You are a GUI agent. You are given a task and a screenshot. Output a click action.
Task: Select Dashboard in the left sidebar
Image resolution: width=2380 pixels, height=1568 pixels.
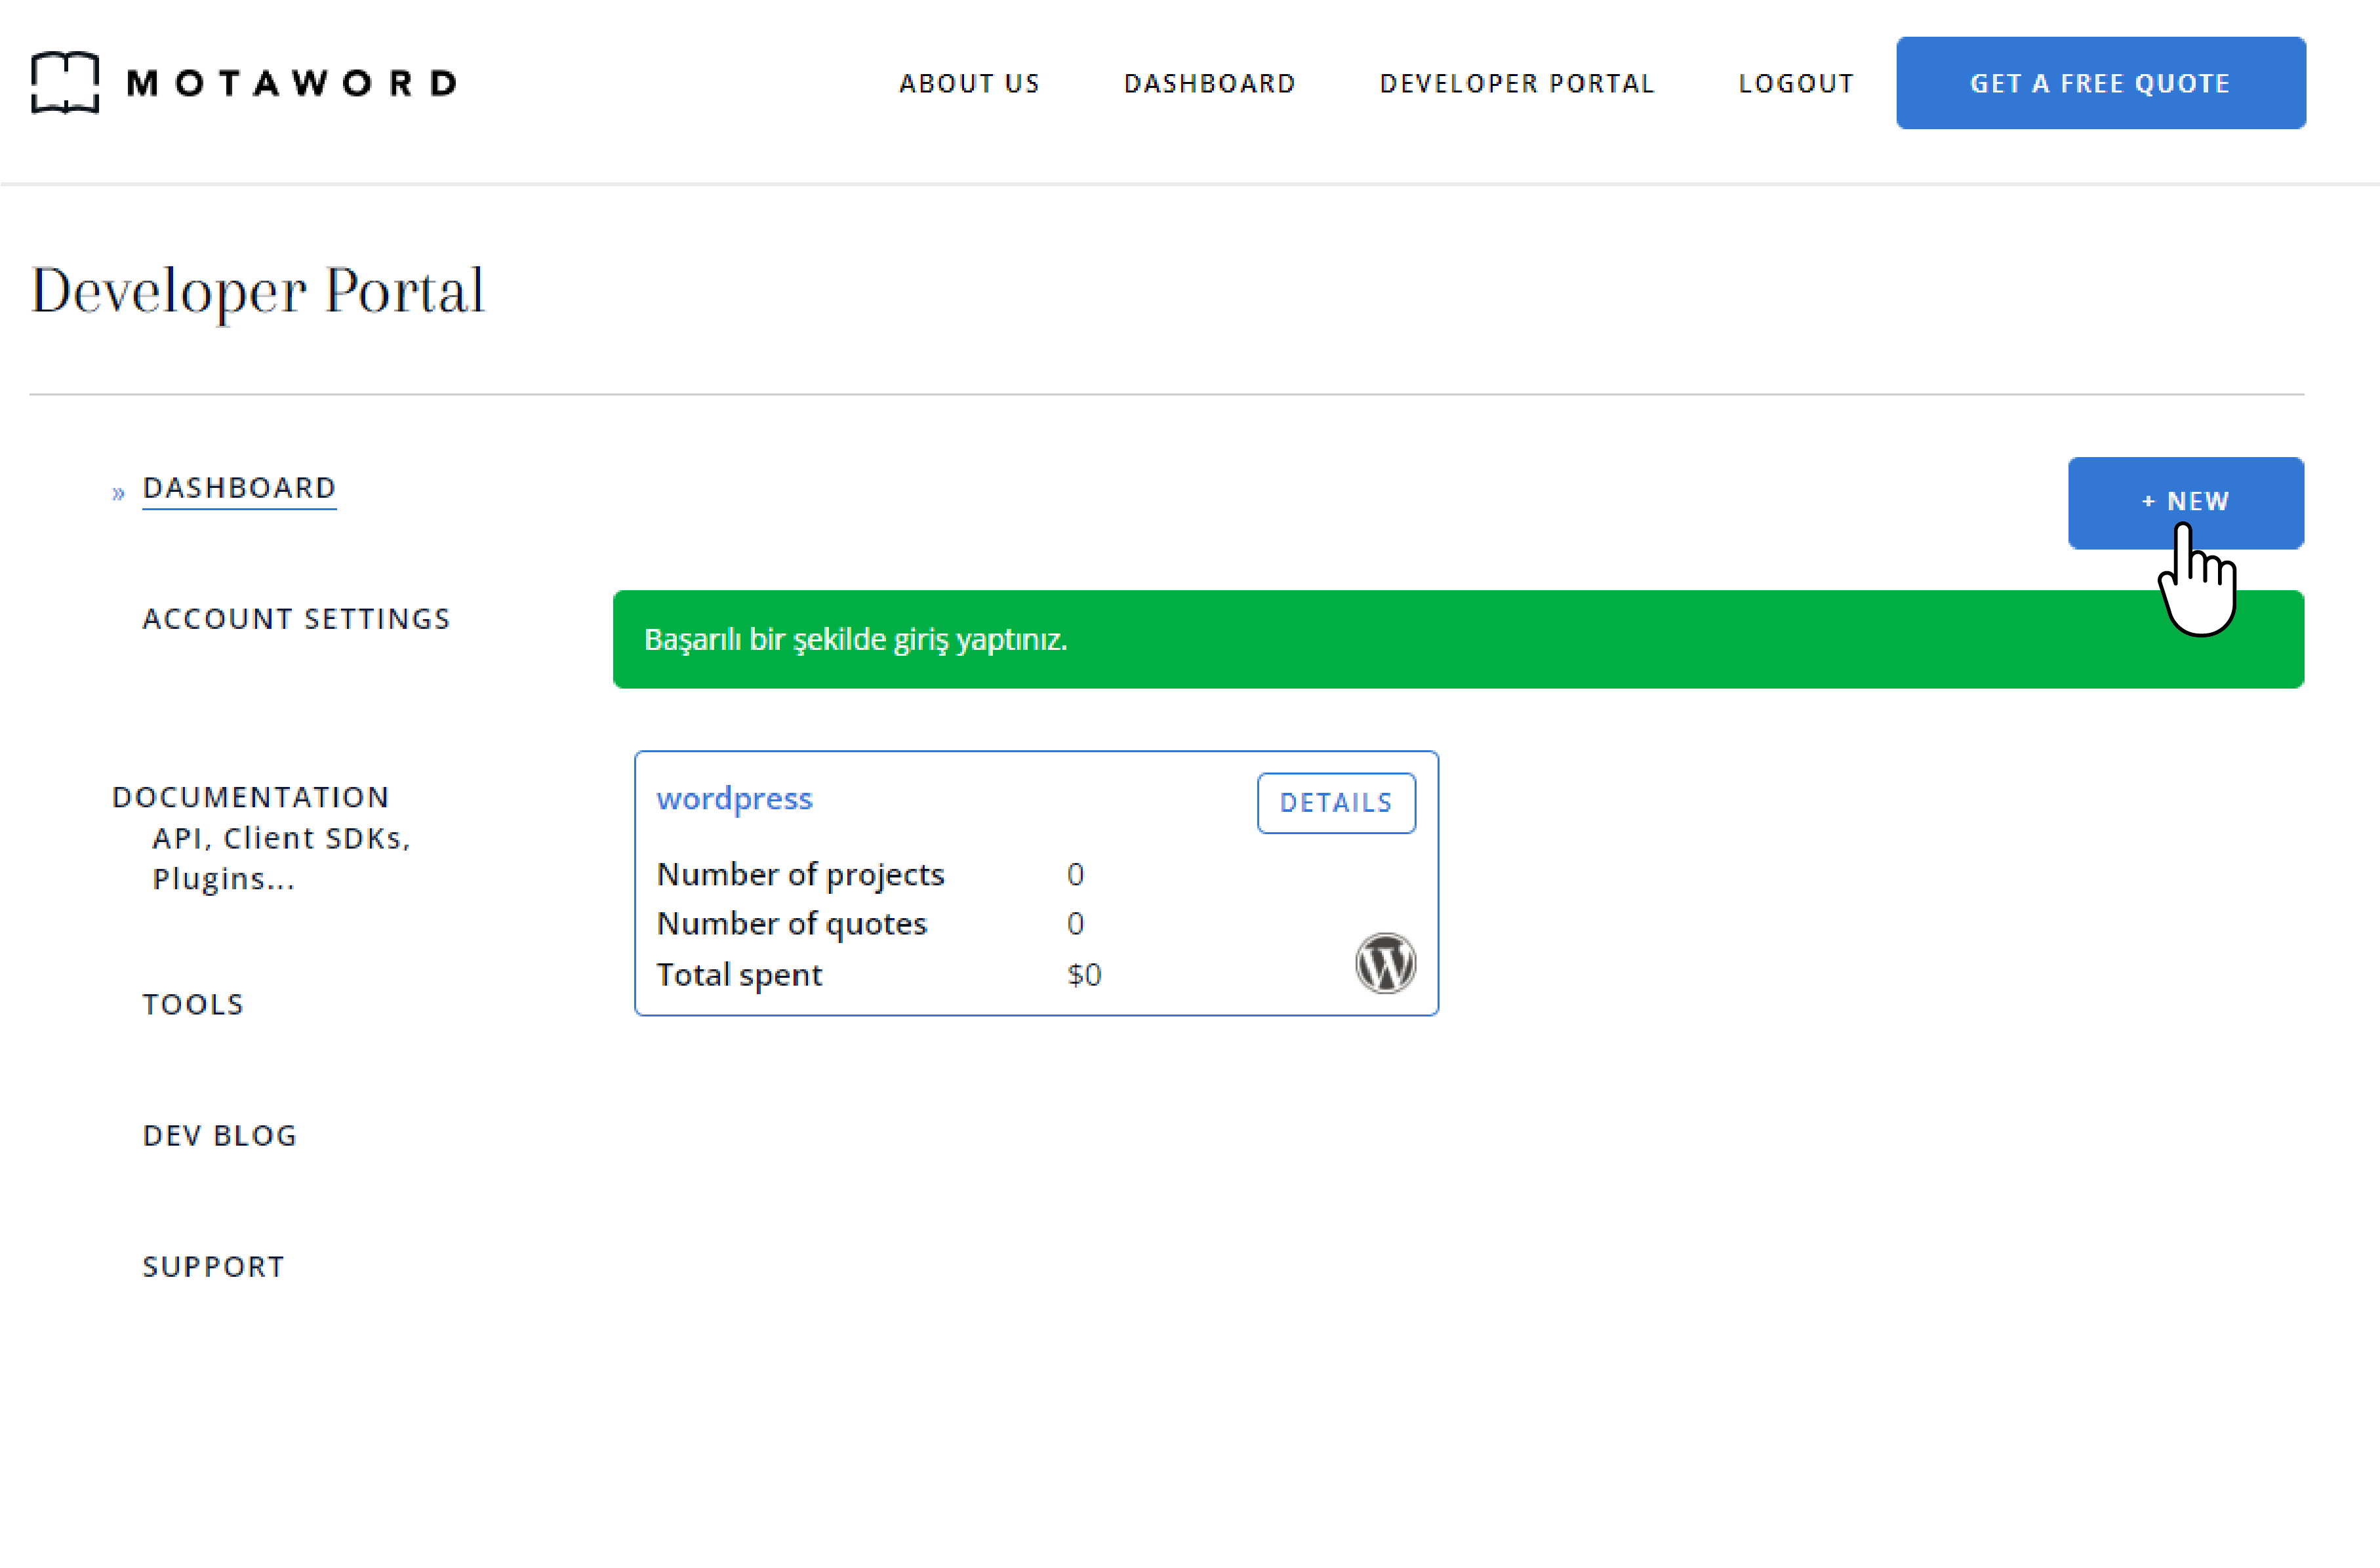tap(239, 488)
